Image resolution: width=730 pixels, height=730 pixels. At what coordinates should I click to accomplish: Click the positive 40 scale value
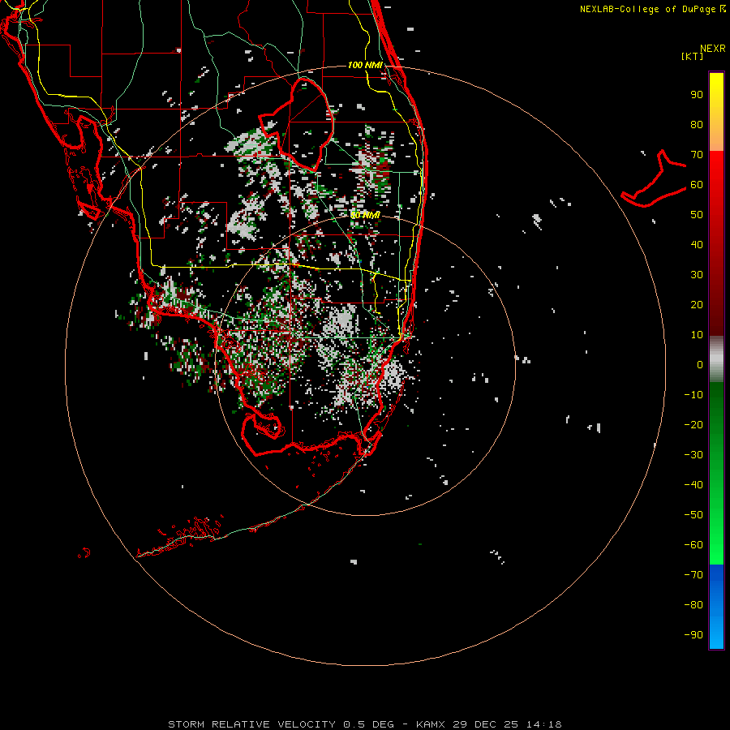tap(697, 244)
